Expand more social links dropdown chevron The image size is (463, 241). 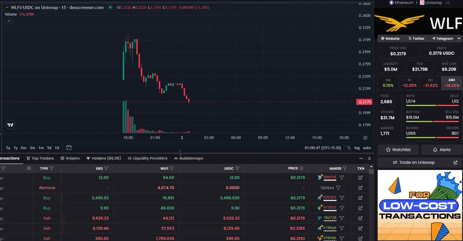[x=459, y=39]
